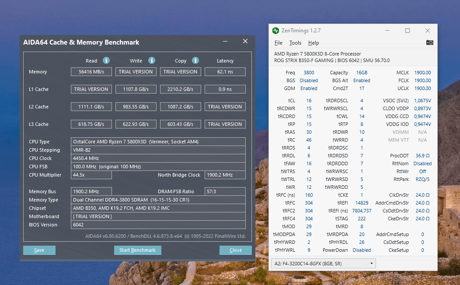Screen dimensions: 460x285
Task: Click the ProcODT value 36.9 Ω
Action: [x=422, y=156]
